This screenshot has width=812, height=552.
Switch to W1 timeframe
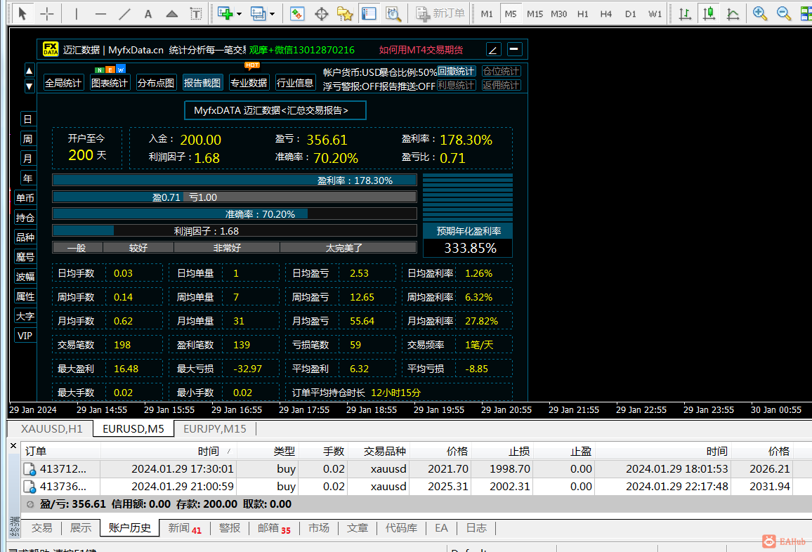click(655, 14)
